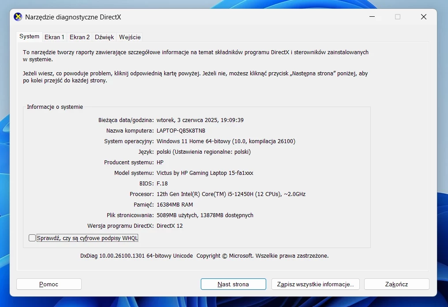Switch to the Dźwięk tab

(x=104, y=37)
